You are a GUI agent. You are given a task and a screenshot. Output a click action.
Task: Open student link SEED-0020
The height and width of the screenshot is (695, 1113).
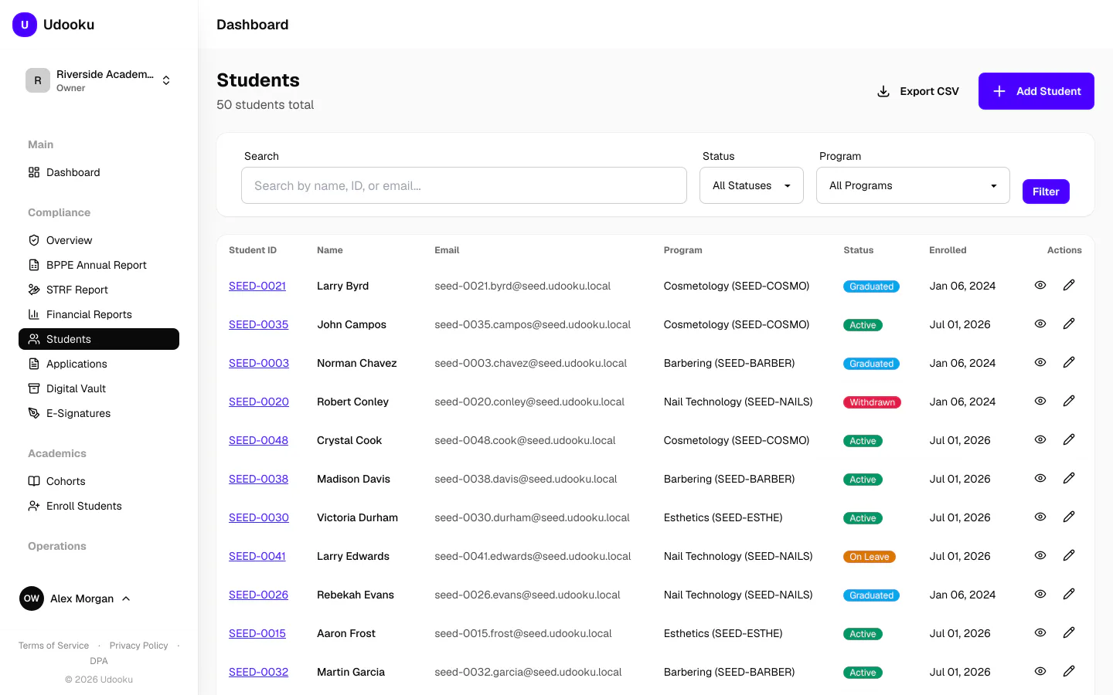coord(259,402)
